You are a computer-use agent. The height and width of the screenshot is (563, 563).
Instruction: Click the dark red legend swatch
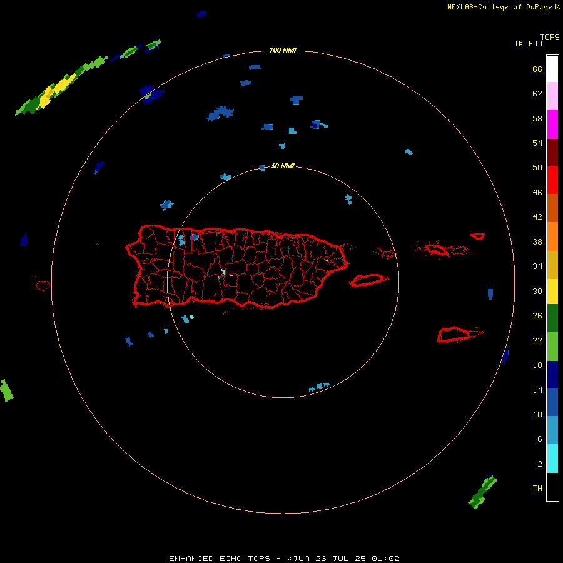point(552,152)
